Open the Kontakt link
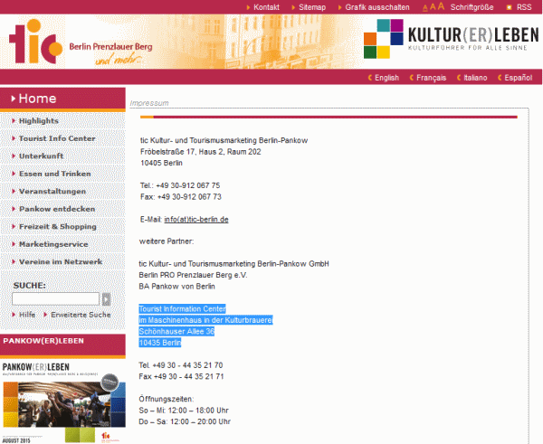The image size is (543, 444). click(266, 7)
